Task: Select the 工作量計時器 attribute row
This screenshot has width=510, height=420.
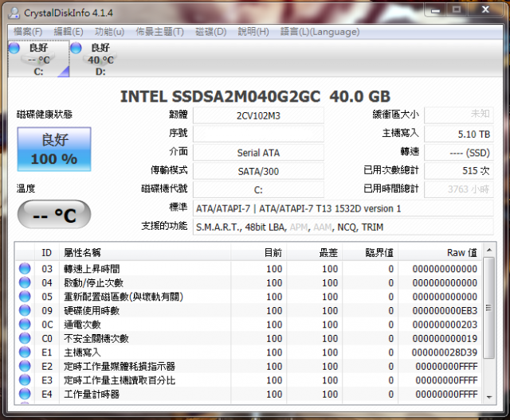Action: pos(249,395)
